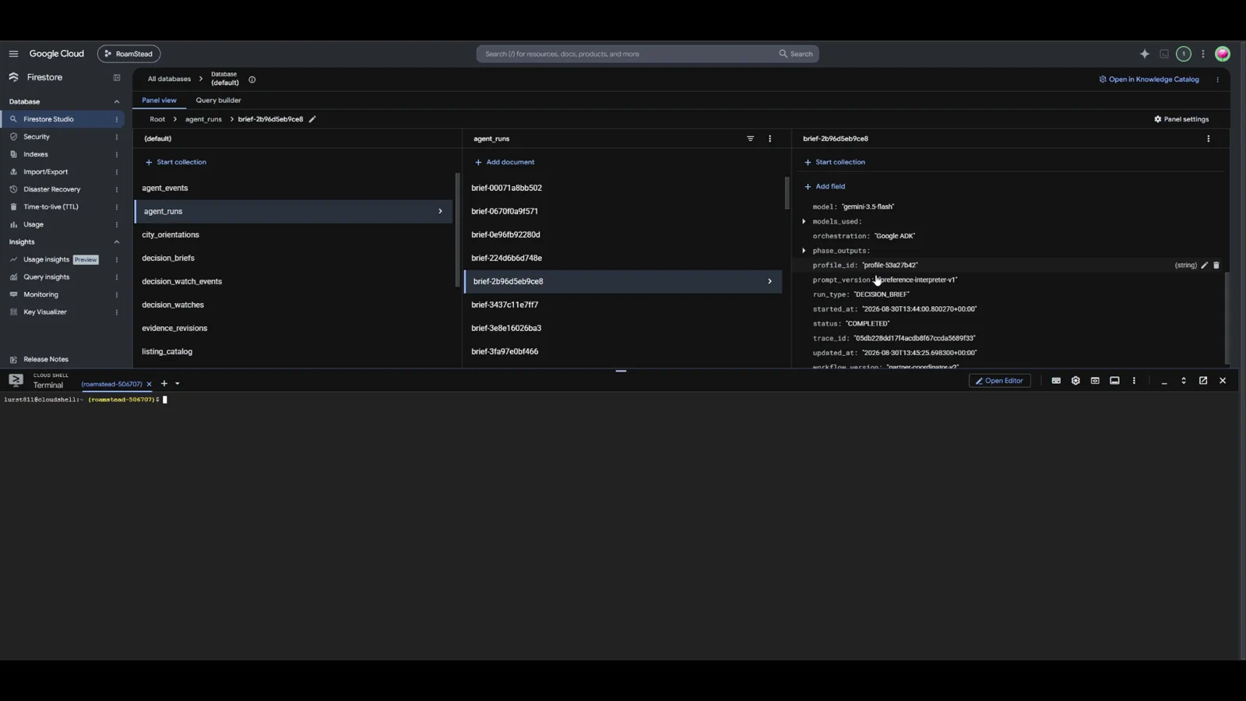Open notifications badge showing 1

[x=1183, y=54]
